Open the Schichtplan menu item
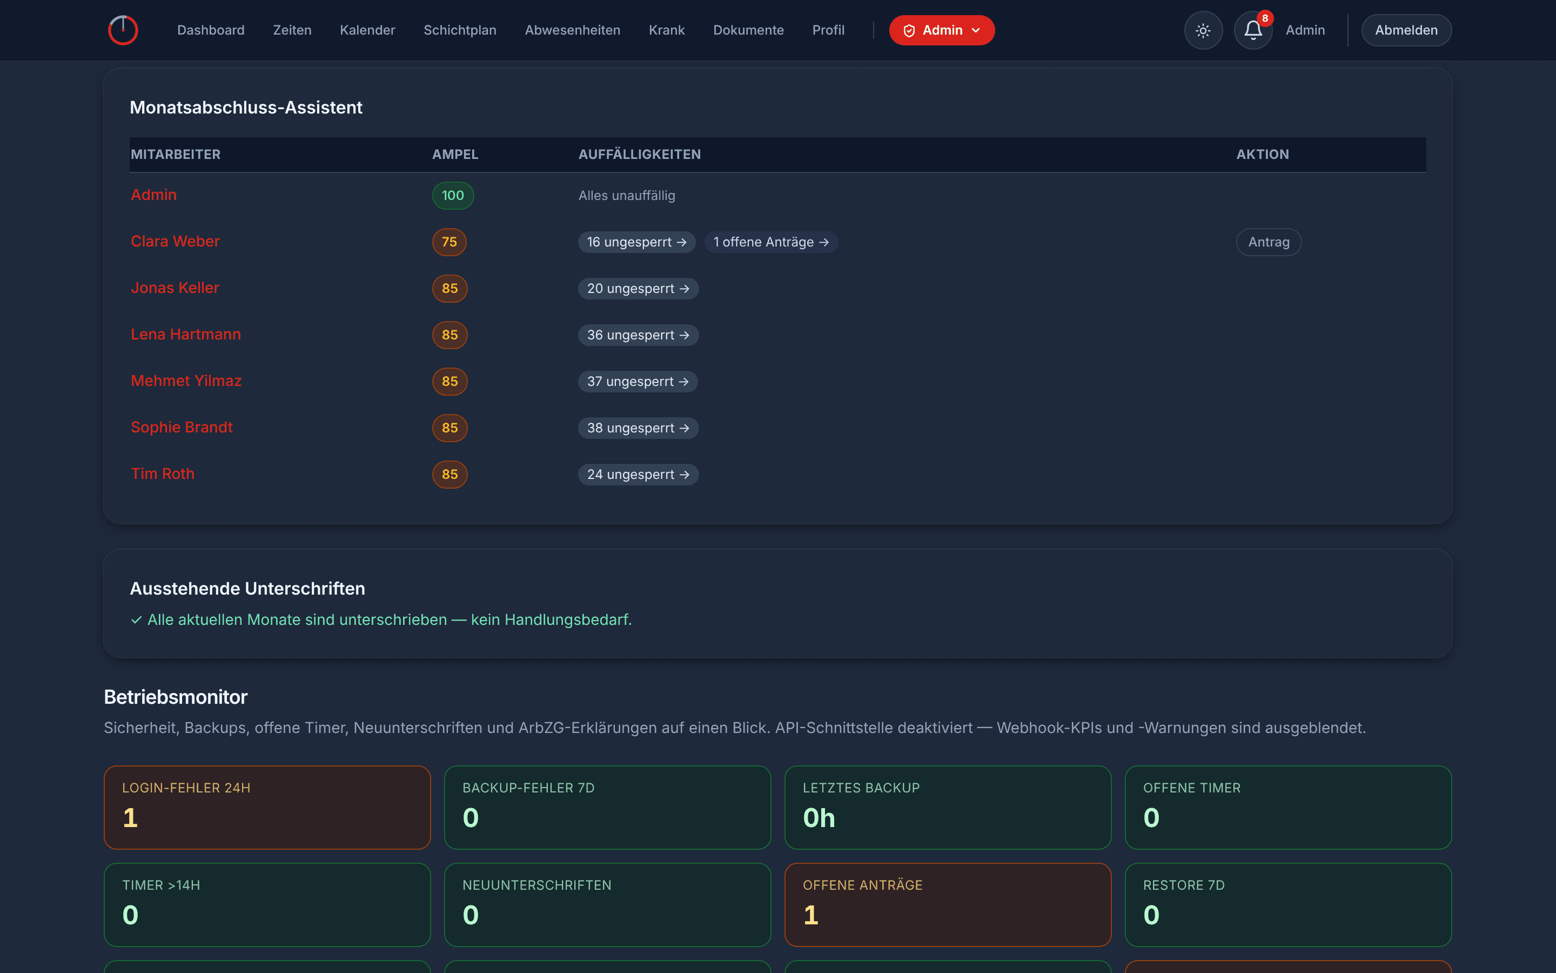 pos(460,30)
